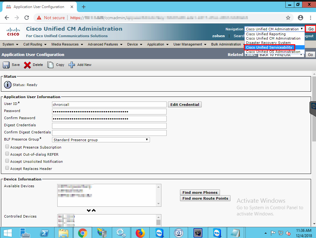Screen dimensions: 316x238
Task: Click Controlled Devices scrollbar thumb
Action: point(158,222)
